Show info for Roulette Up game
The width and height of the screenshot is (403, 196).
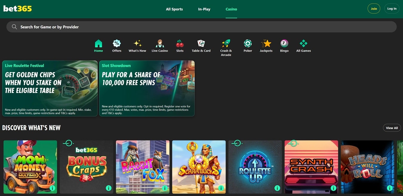pos(277,188)
